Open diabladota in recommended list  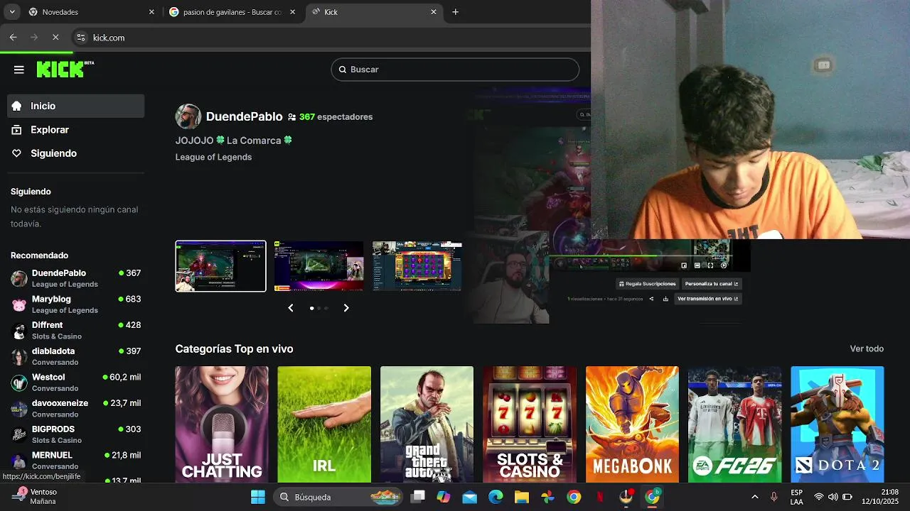(x=76, y=356)
